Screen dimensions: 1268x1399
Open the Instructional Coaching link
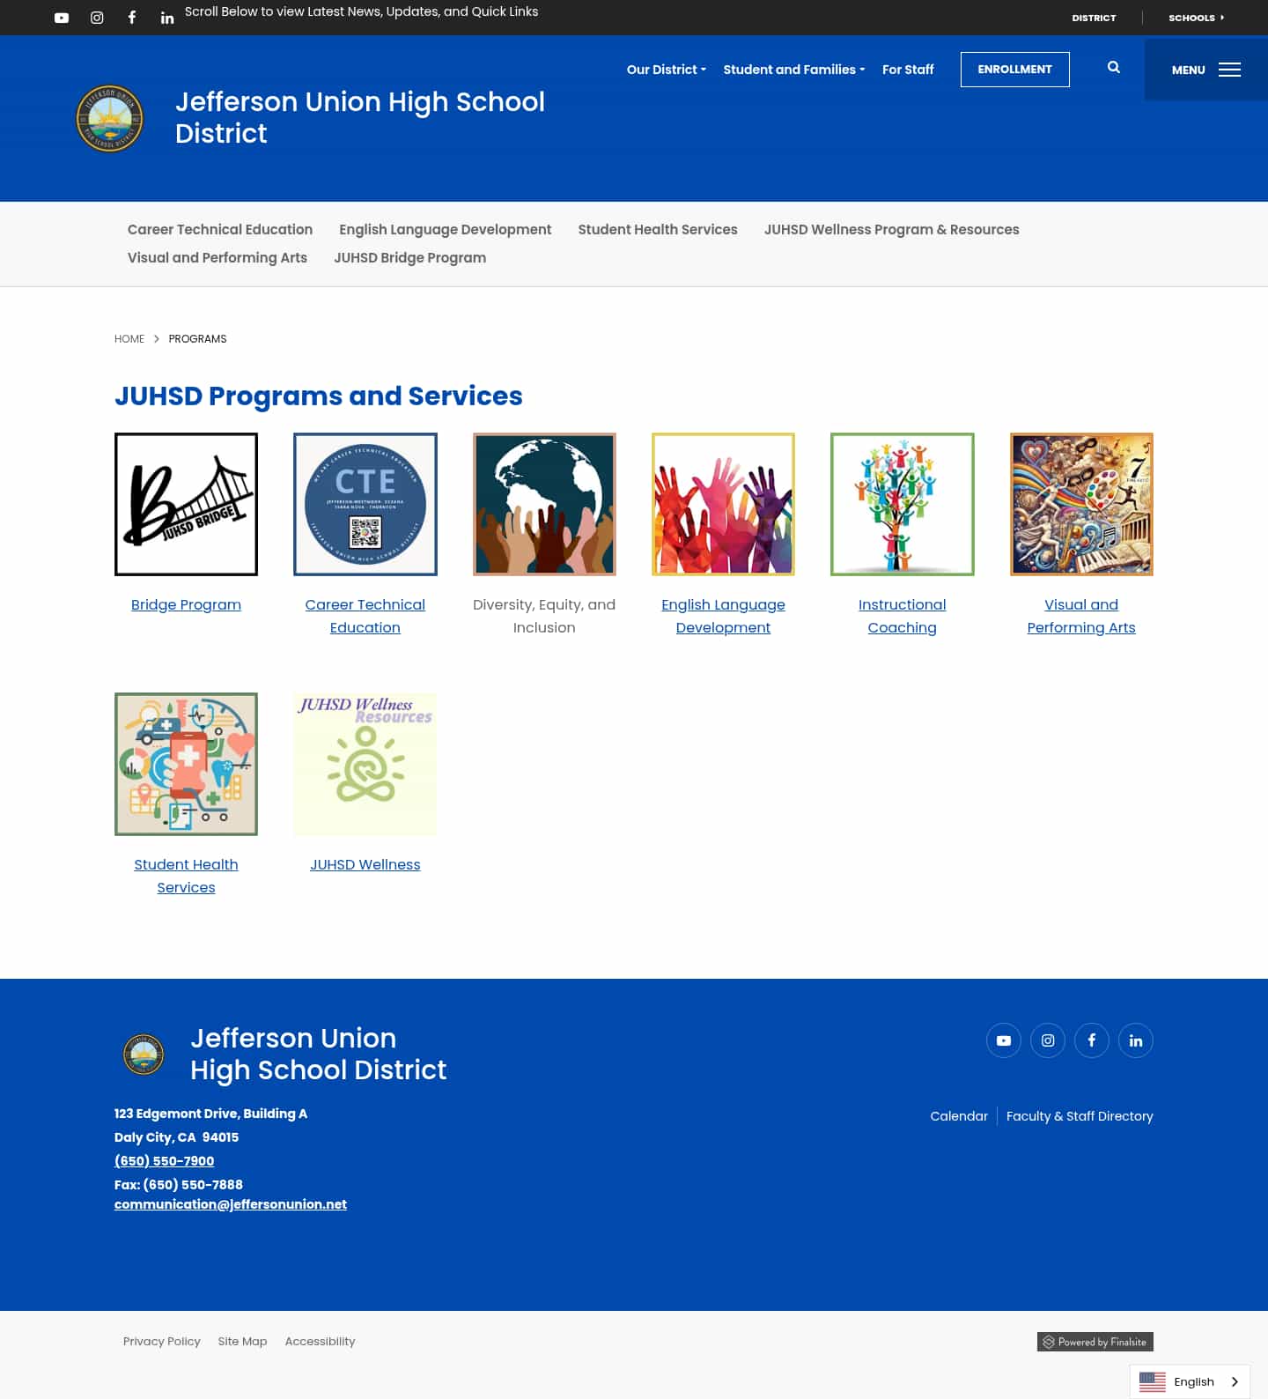(903, 616)
